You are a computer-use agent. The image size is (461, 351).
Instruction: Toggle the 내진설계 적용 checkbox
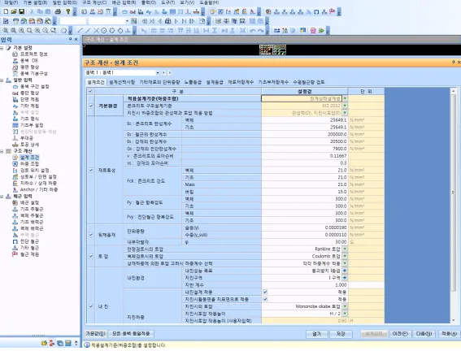tap(265, 292)
